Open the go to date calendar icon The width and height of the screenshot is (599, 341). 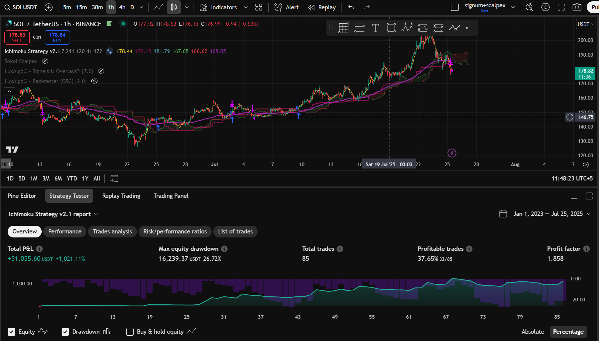coord(114,178)
